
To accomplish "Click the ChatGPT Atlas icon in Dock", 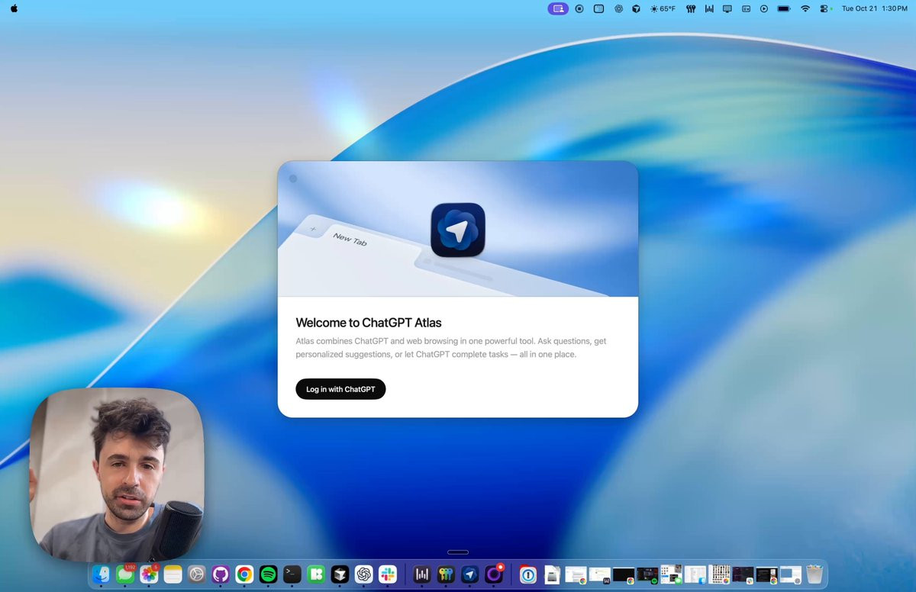I will 470,574.
